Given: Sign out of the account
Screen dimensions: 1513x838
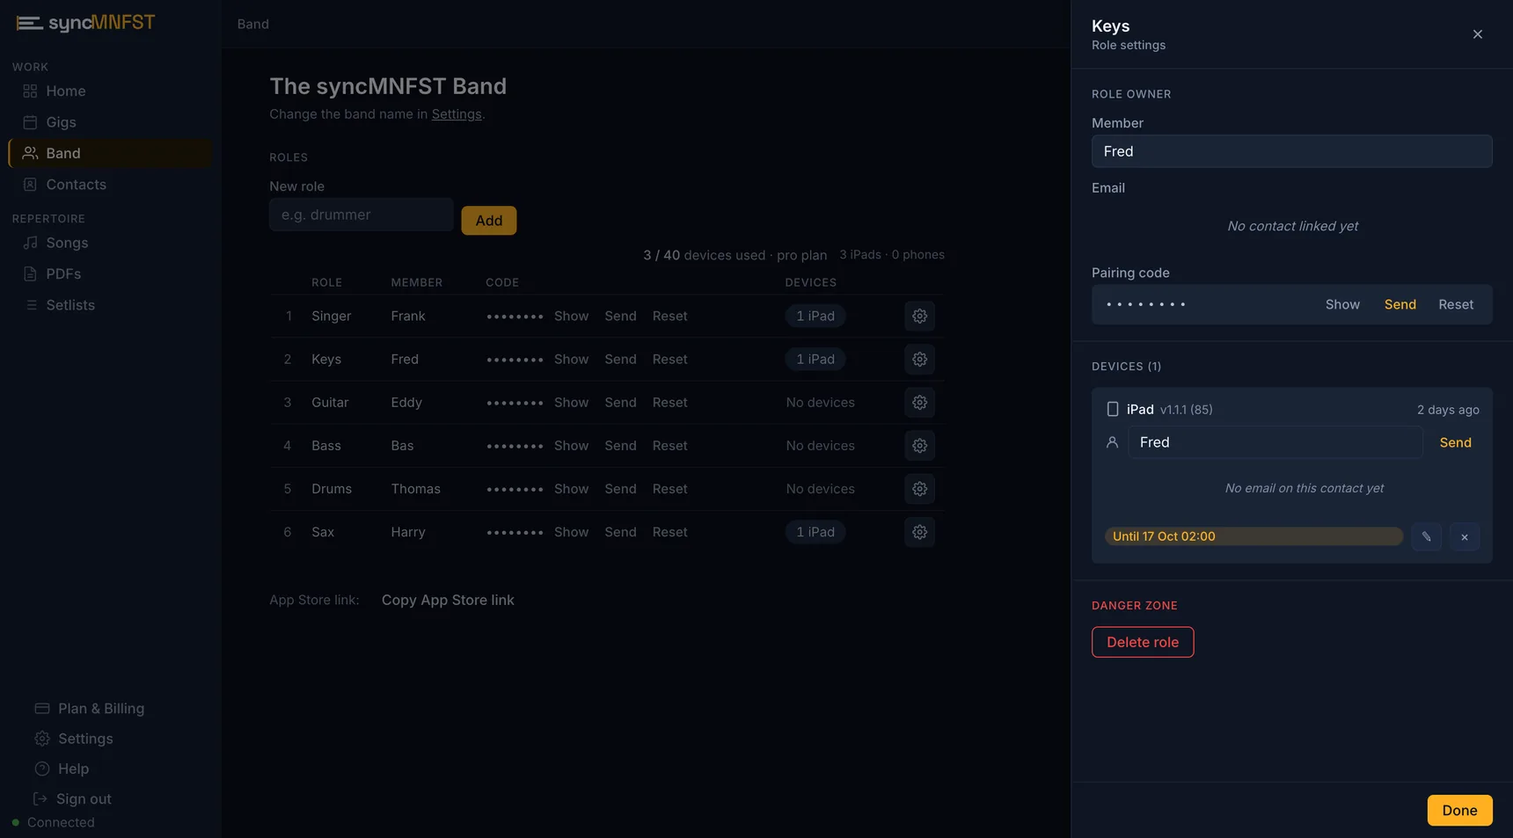Looking at the screenshot, I should pyautogui.click(x=72, y=799).
